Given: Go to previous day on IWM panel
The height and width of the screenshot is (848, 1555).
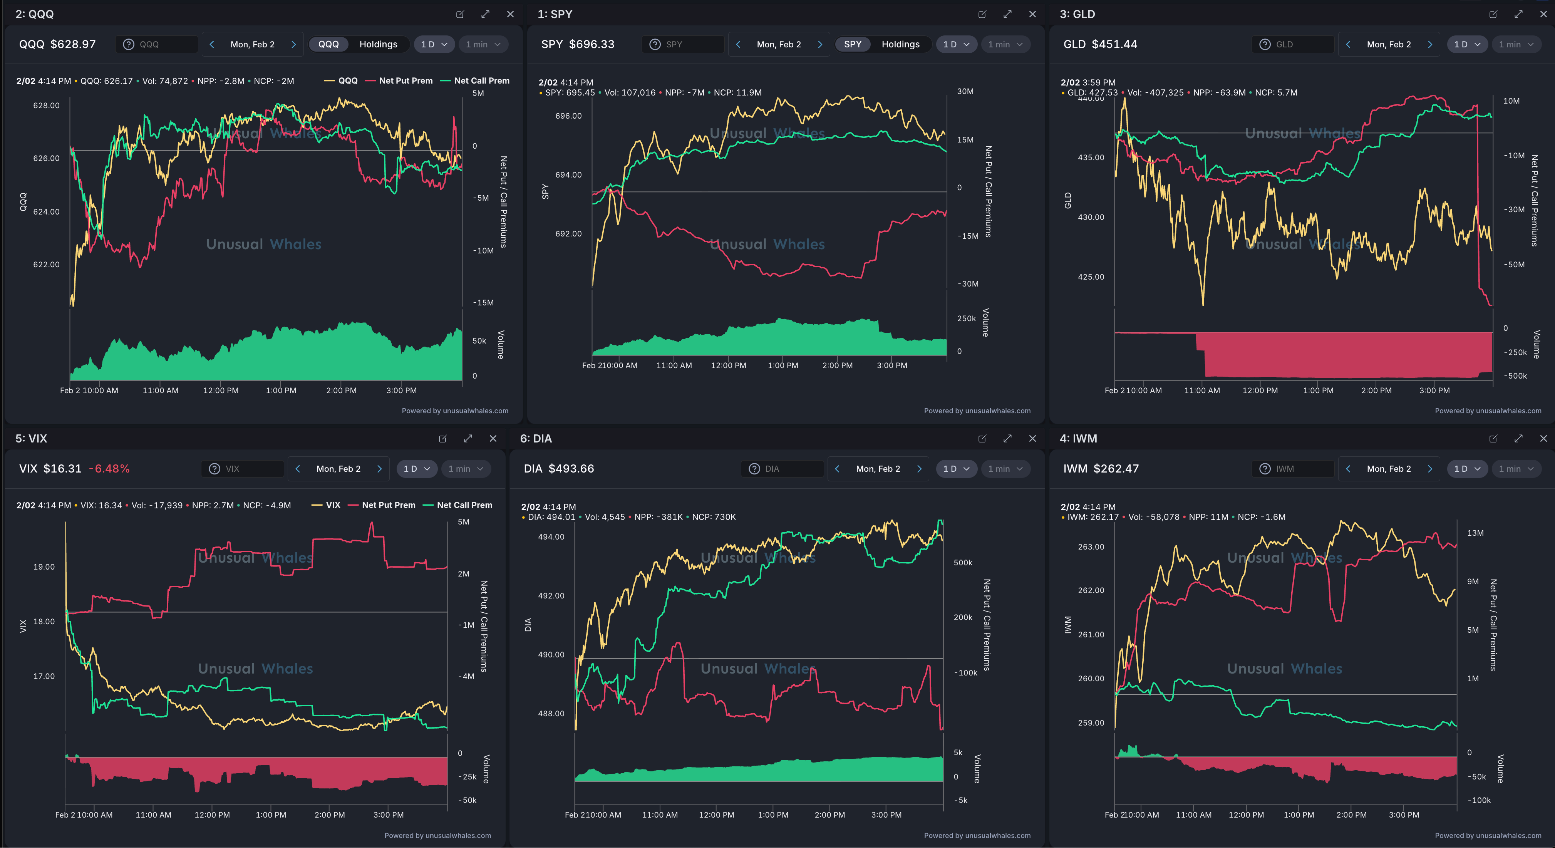Looking at the screenshot, I should [x=1348, y=469].
